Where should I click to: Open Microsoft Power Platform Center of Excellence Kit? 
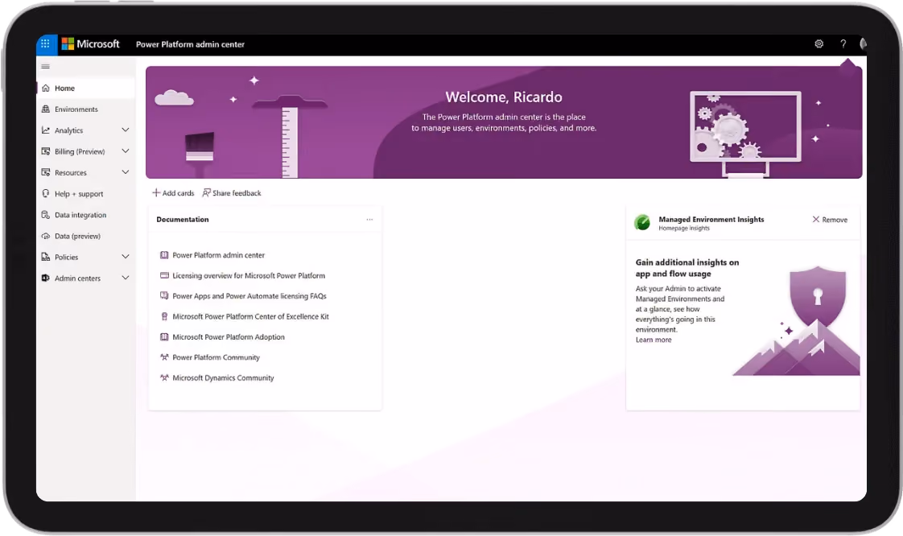click(250, 316)
